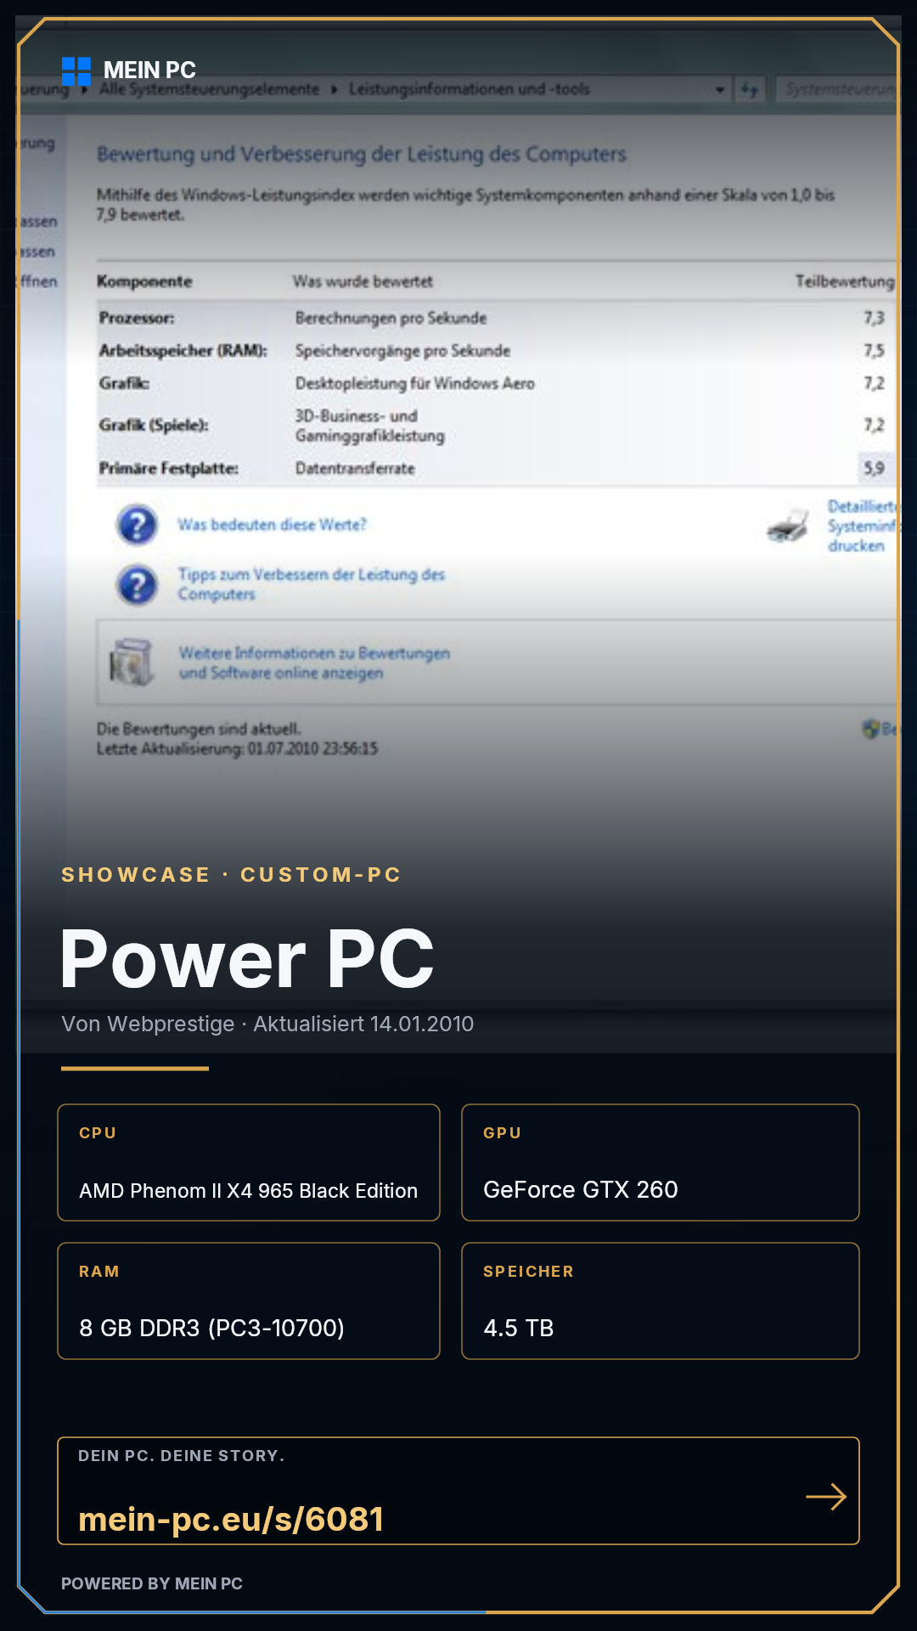
Task: Click the 'Systemsteuerung' search field
Action: 837,89
